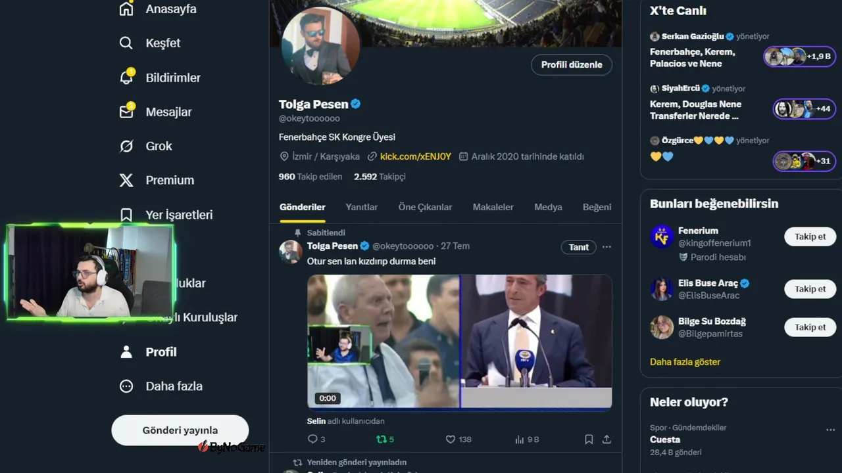
Task: Click the reply icon on pinned post
Action: [x=312, y=439]
